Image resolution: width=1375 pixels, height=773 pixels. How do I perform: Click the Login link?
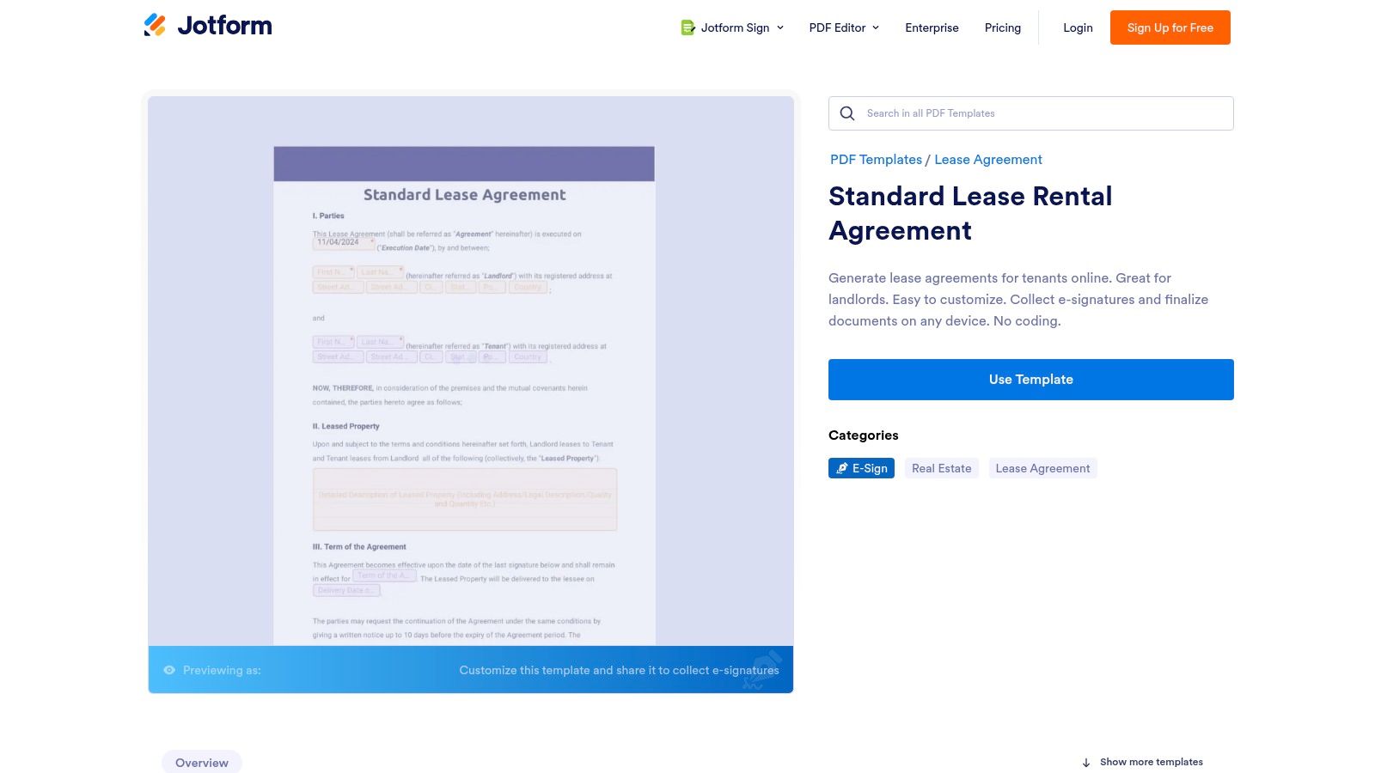point(1077,27)
